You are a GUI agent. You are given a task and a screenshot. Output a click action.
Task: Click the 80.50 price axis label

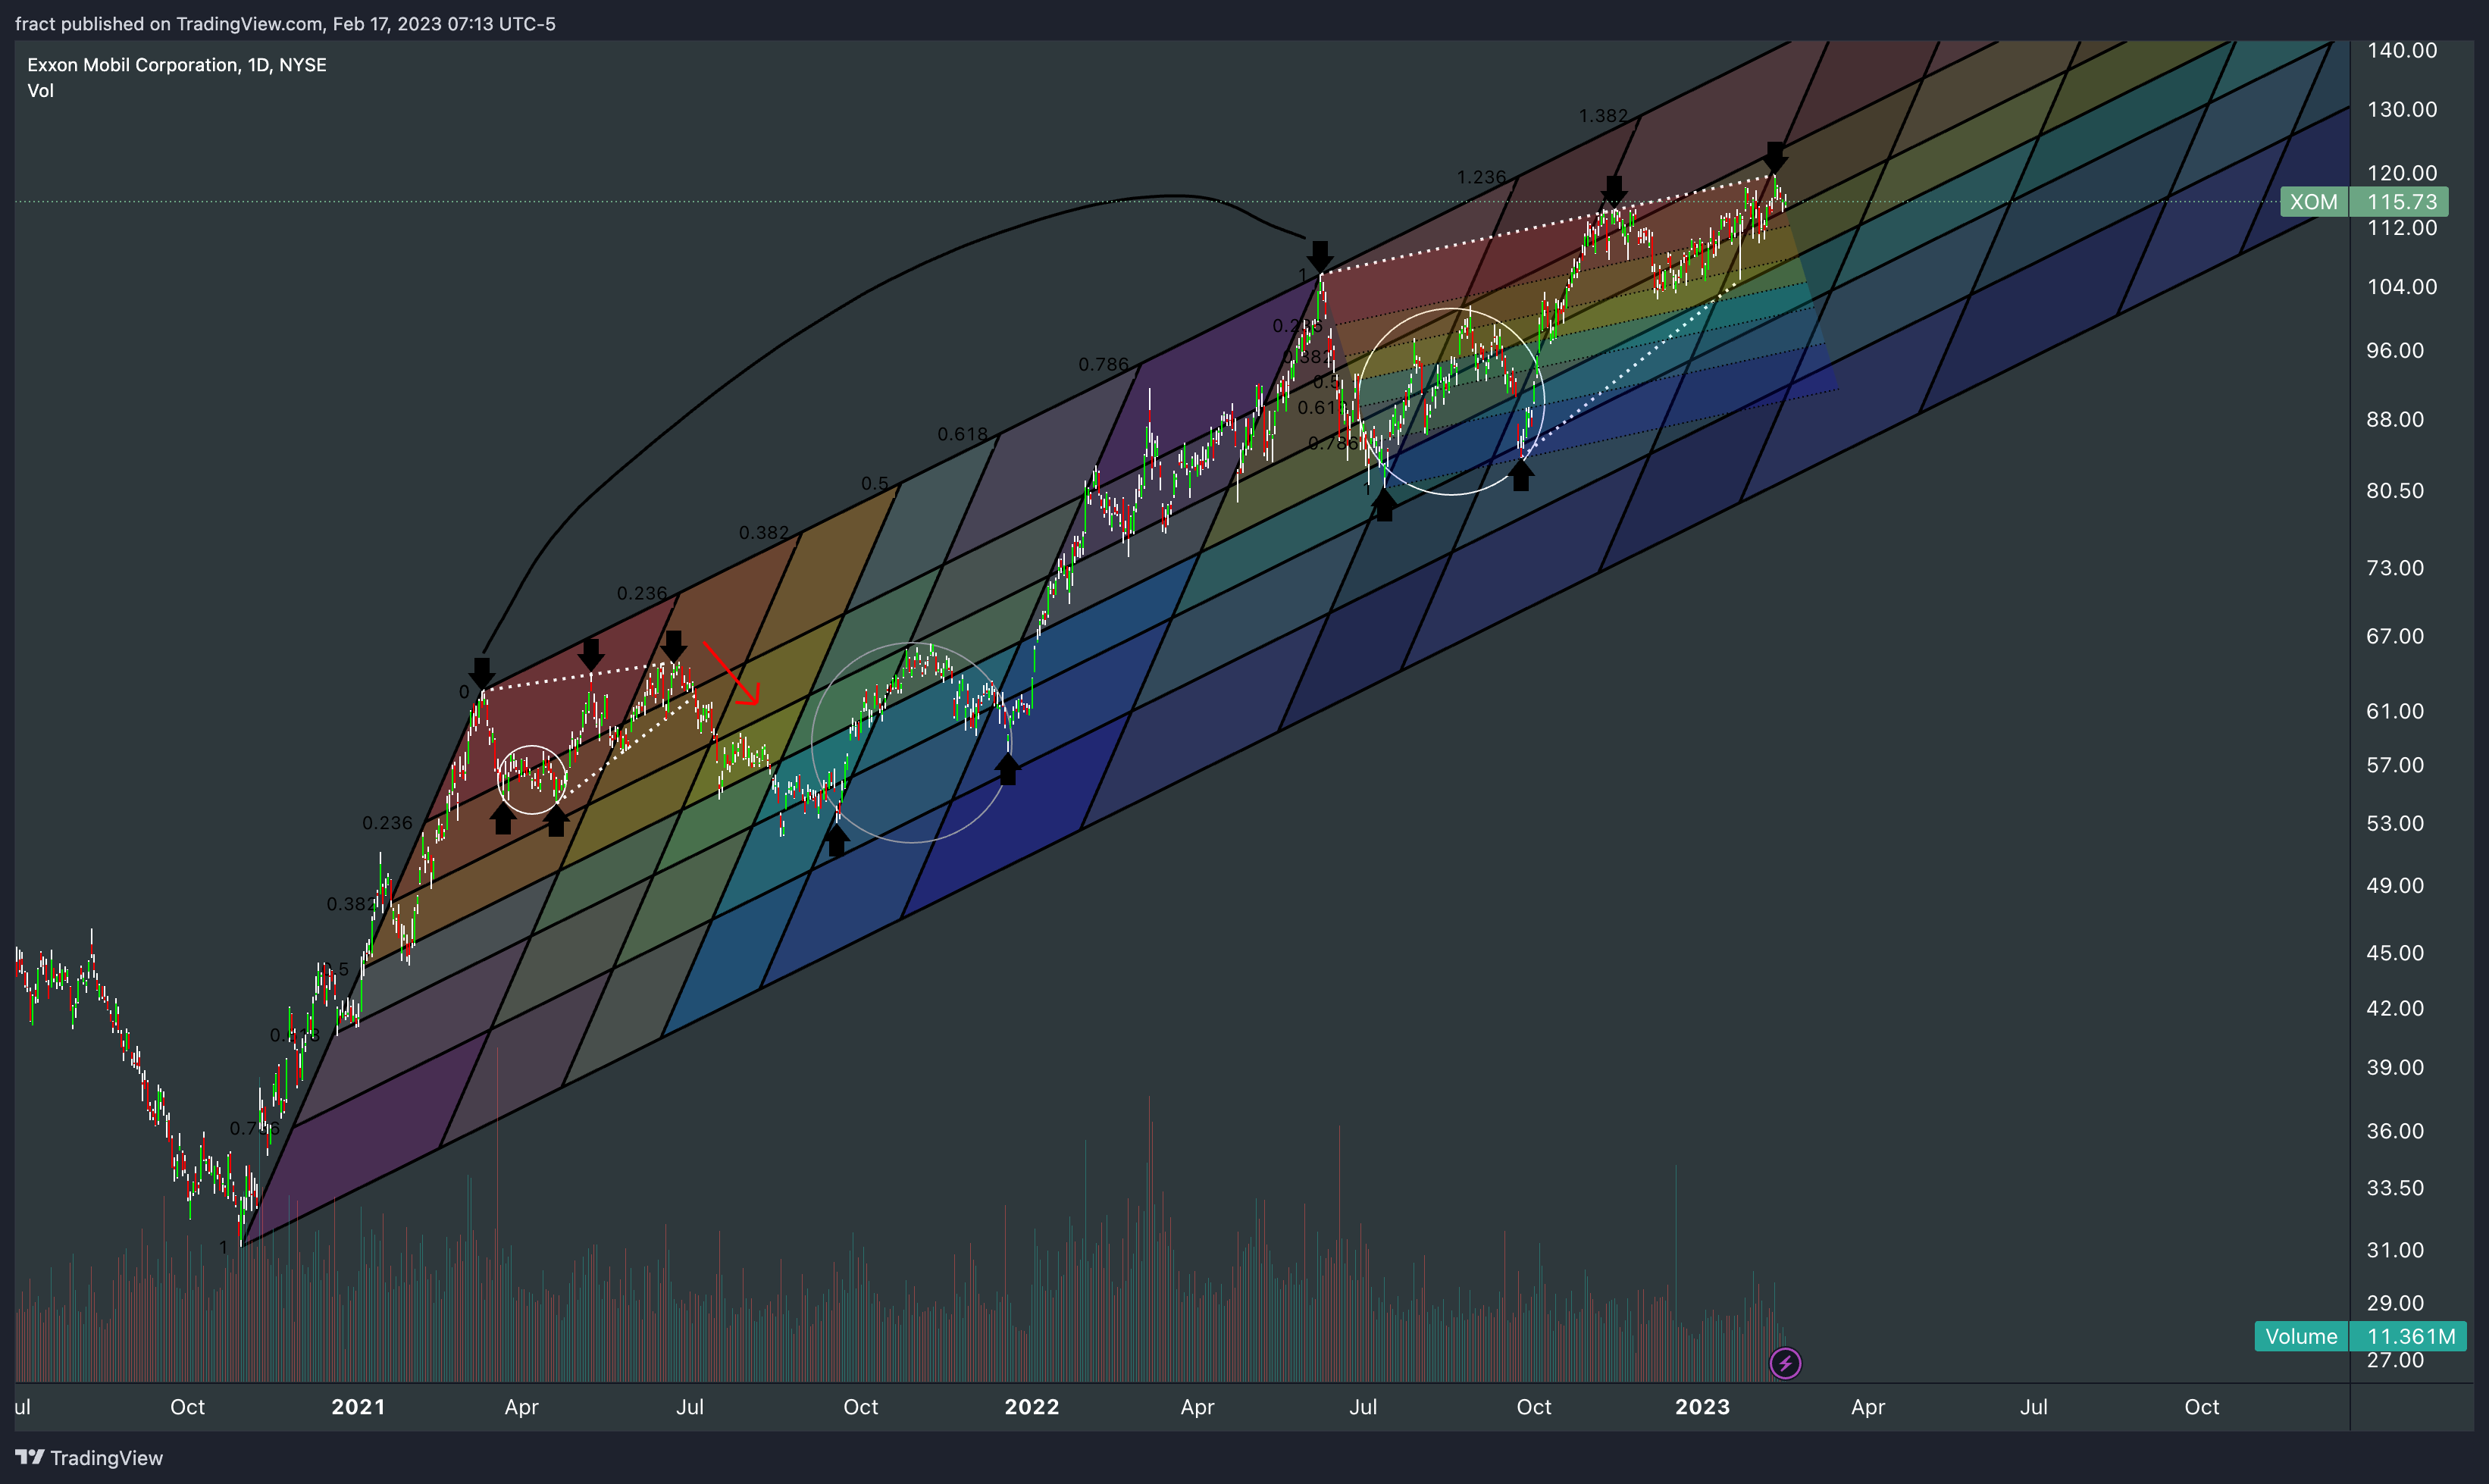point(2395,491)
